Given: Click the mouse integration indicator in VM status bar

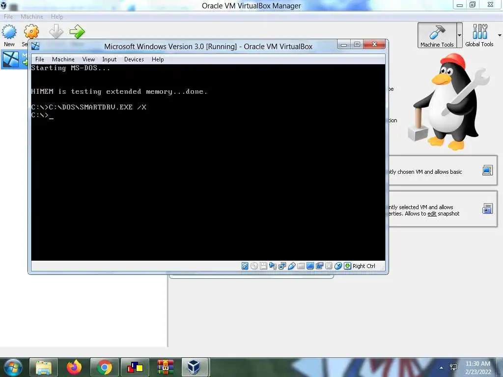Looking at the screenshot, I should [338, 266].
